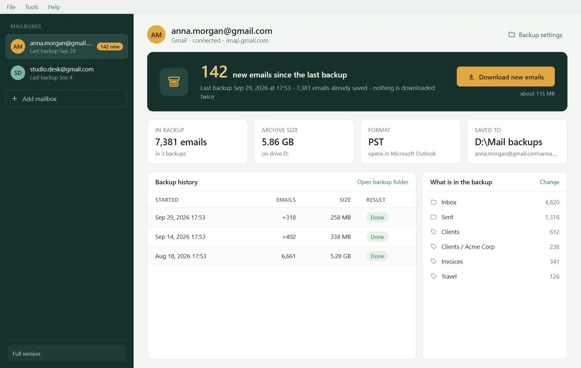Click the PST format card
The width and height of the screenshot is (581, 368).
[x=411, y=141]
